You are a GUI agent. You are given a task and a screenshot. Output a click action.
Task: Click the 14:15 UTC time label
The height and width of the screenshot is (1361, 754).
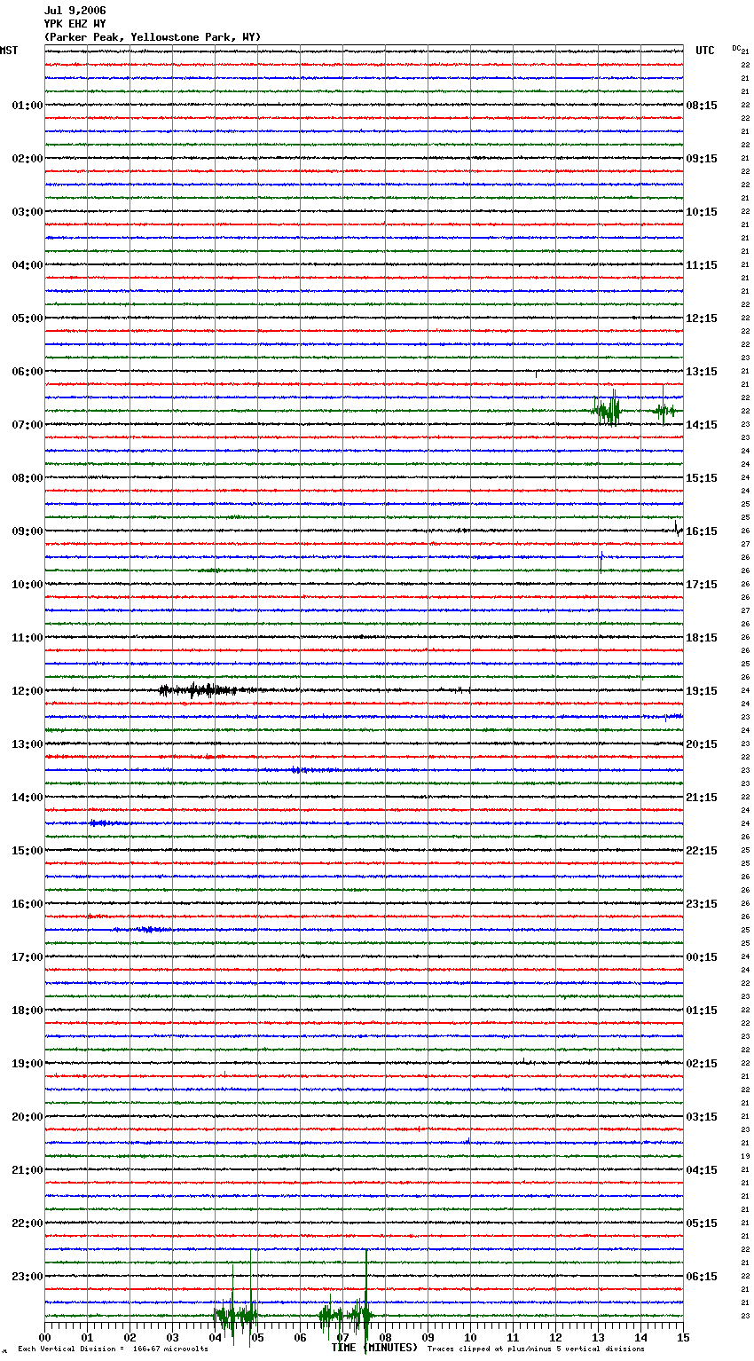point(702,425)
